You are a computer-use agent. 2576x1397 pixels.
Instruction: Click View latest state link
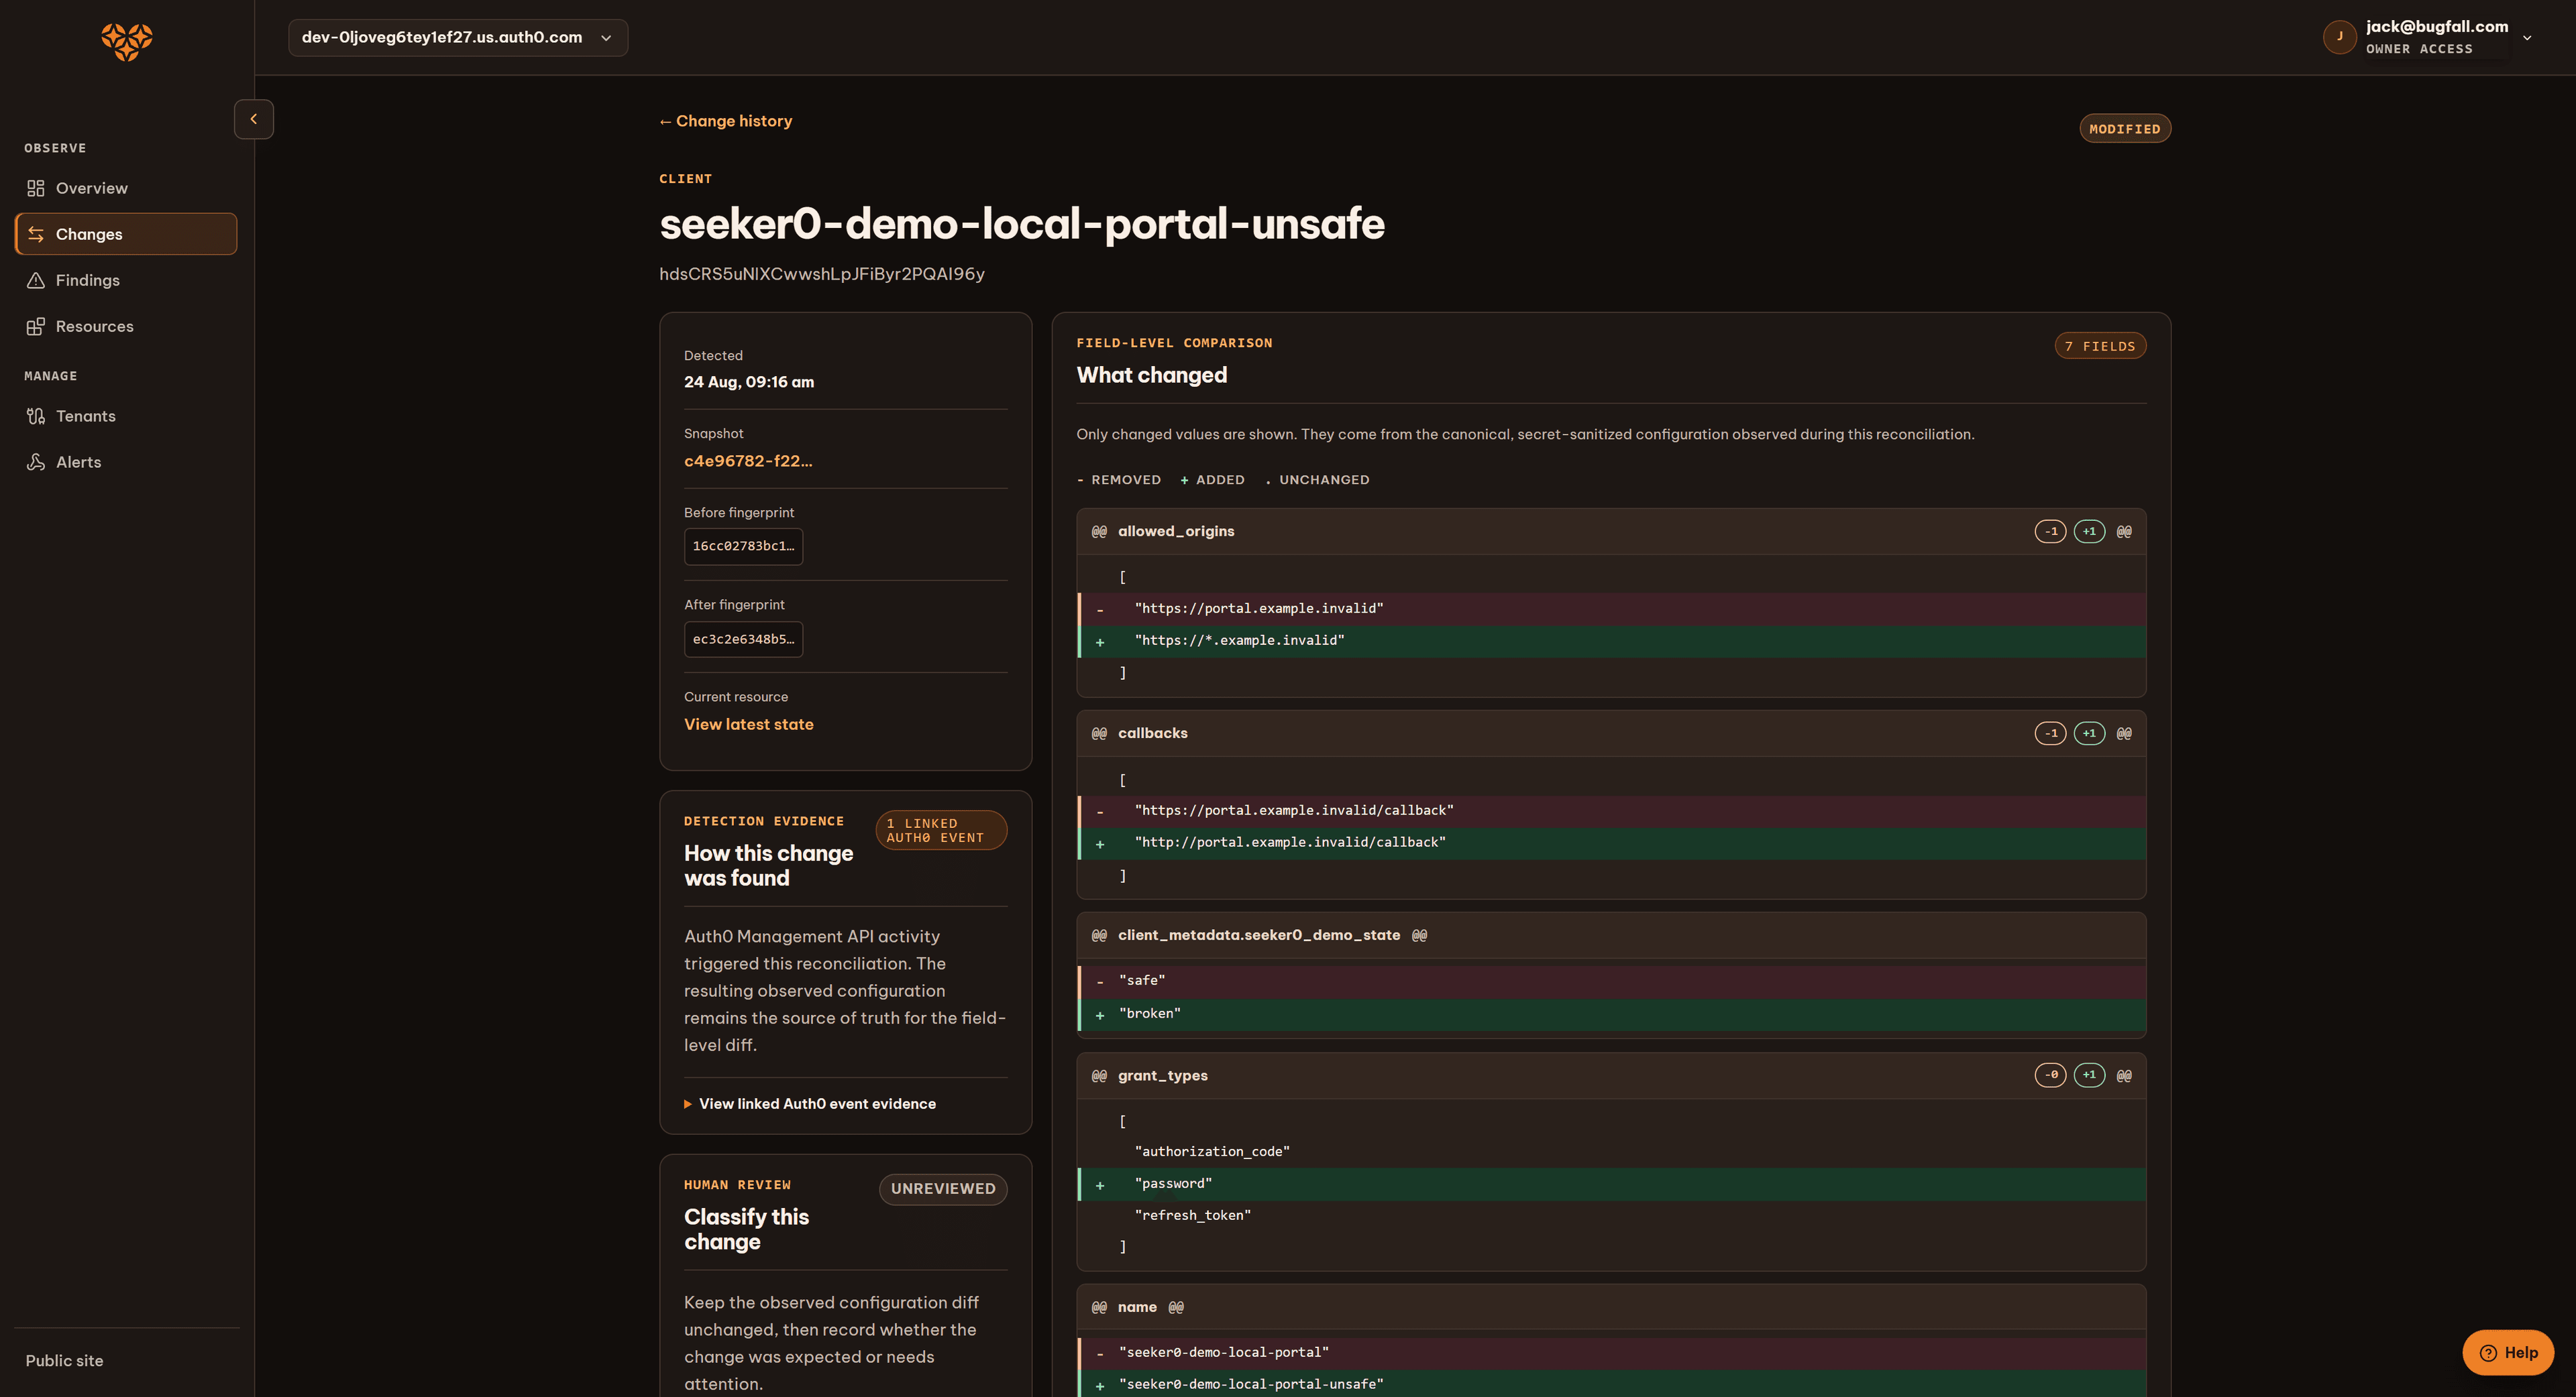tap(749, 725)
